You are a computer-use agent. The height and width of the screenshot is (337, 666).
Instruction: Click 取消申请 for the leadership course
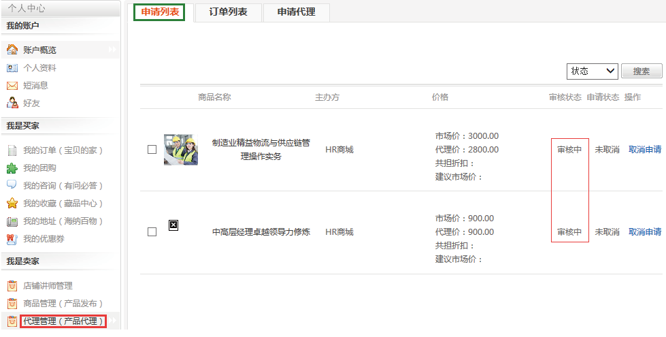[x=644, y=232]
